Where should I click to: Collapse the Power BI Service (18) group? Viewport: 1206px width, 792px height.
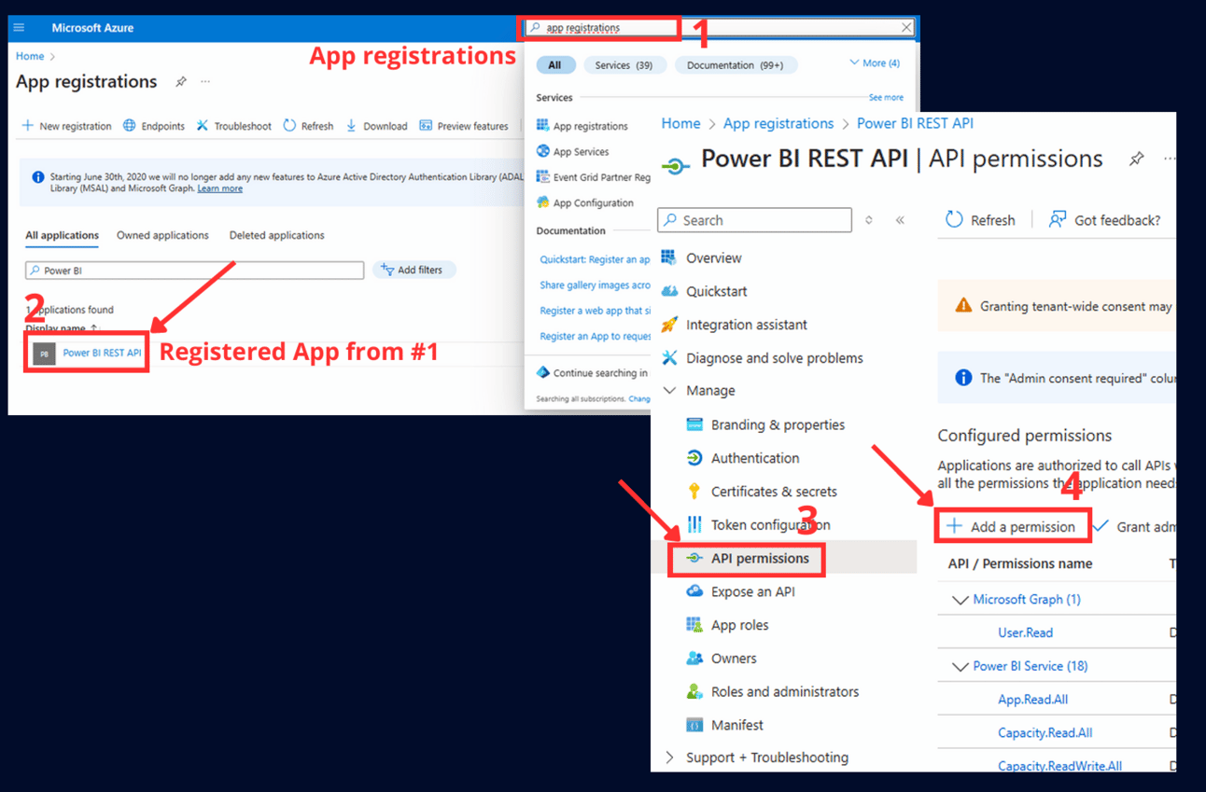click(x=960, y=667)
